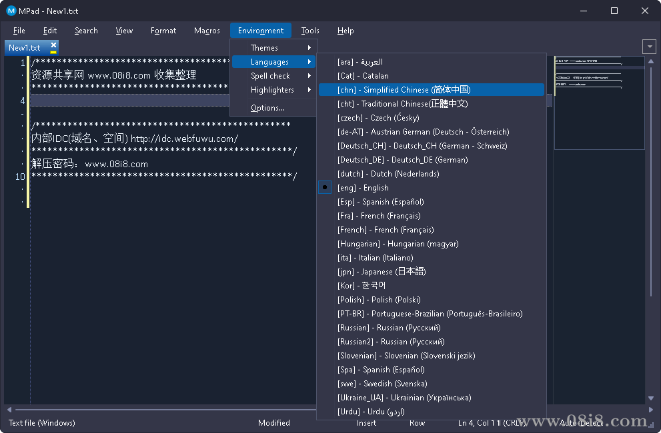Switch to [Russian2] Russian language
This screenshot has height=433, width=661.
coord(432,342)
